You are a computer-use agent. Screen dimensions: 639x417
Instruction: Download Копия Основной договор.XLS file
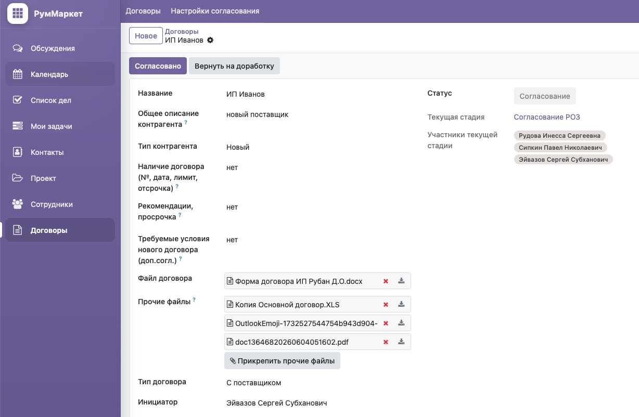401,304
